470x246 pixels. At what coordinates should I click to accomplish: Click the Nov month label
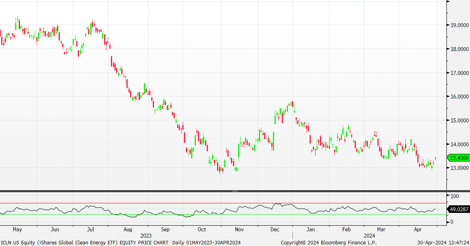pyautogui.click(x=239, y=230)
